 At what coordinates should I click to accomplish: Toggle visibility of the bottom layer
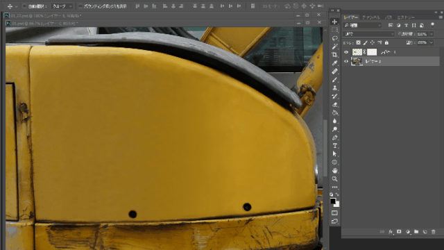346,61
